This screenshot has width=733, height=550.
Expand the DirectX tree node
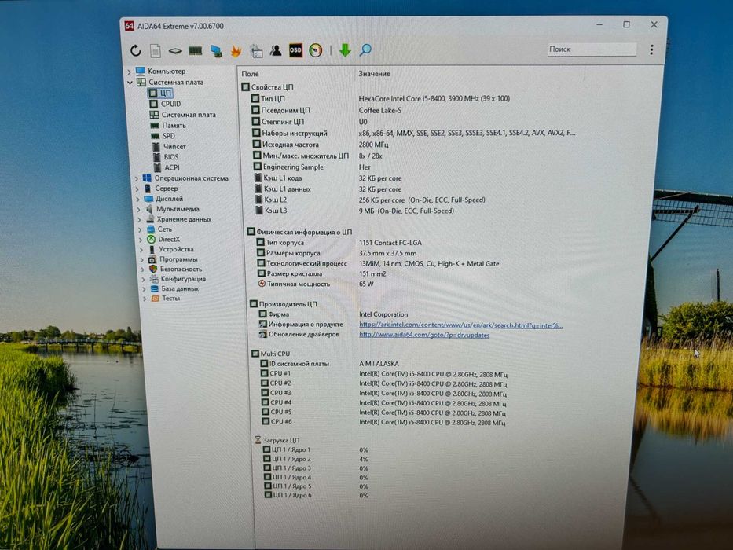tap(141, 240)
